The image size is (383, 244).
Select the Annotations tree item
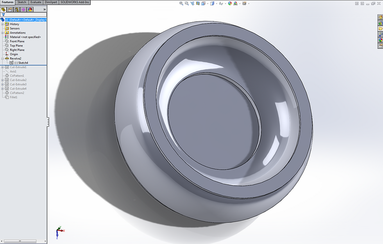click(18, 33)
